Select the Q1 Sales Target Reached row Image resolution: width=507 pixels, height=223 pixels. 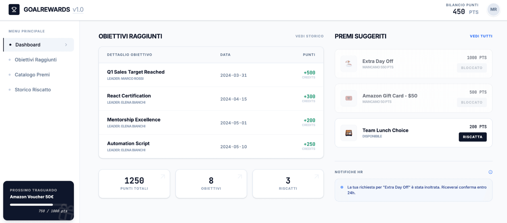(x=211, y=75)
